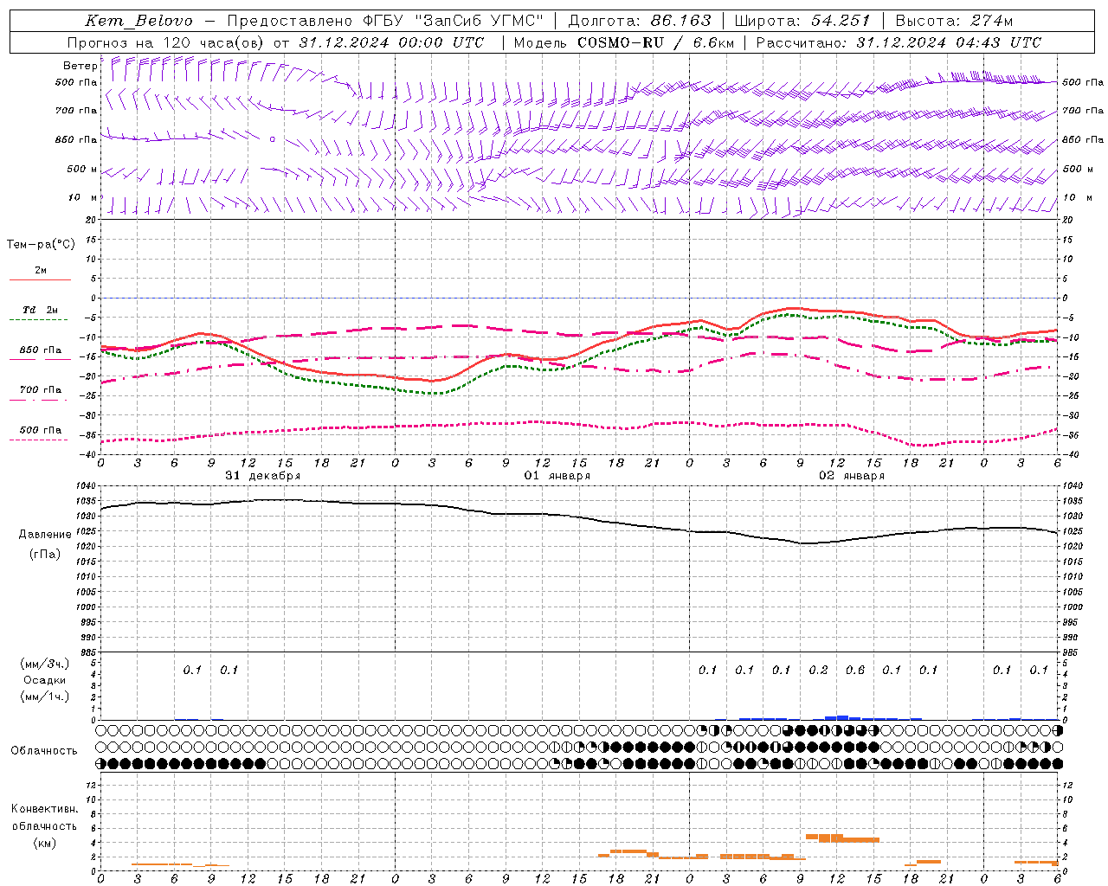Click the Конвективн. облачность panel label
The image size is (1108, 886).
point(44,818)
